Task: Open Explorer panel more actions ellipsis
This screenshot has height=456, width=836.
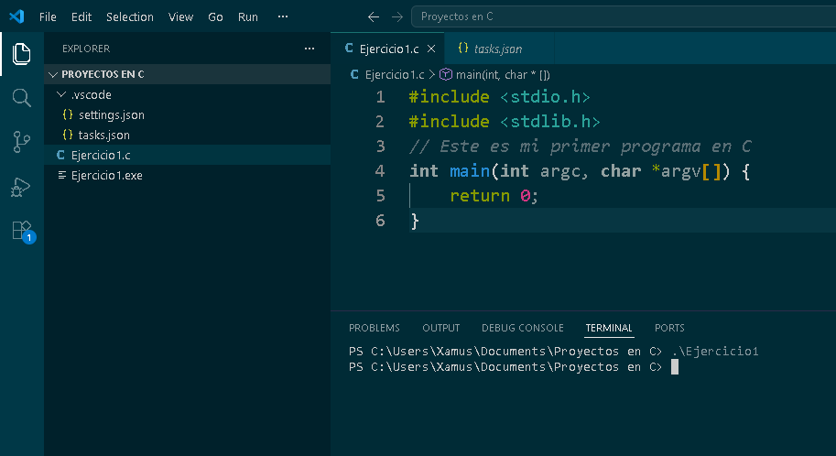Action: point(309,49)
